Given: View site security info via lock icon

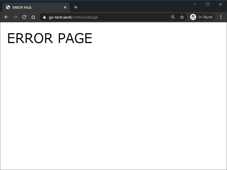Looking at the screenshot, I should (44, 17).
